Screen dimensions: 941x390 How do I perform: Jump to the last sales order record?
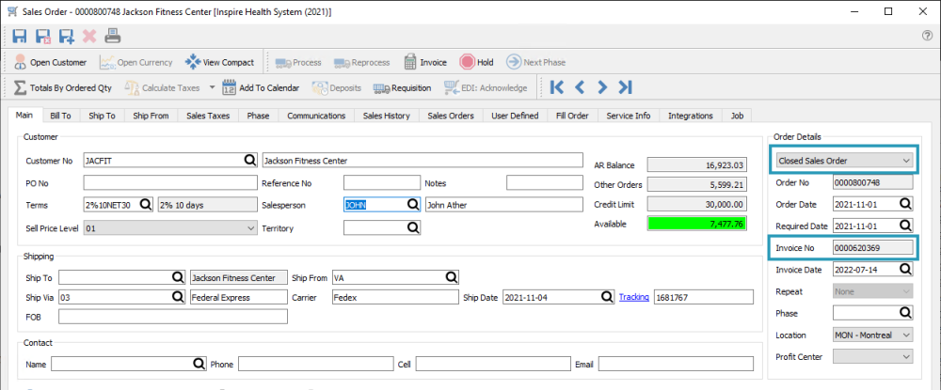(625, 87)
